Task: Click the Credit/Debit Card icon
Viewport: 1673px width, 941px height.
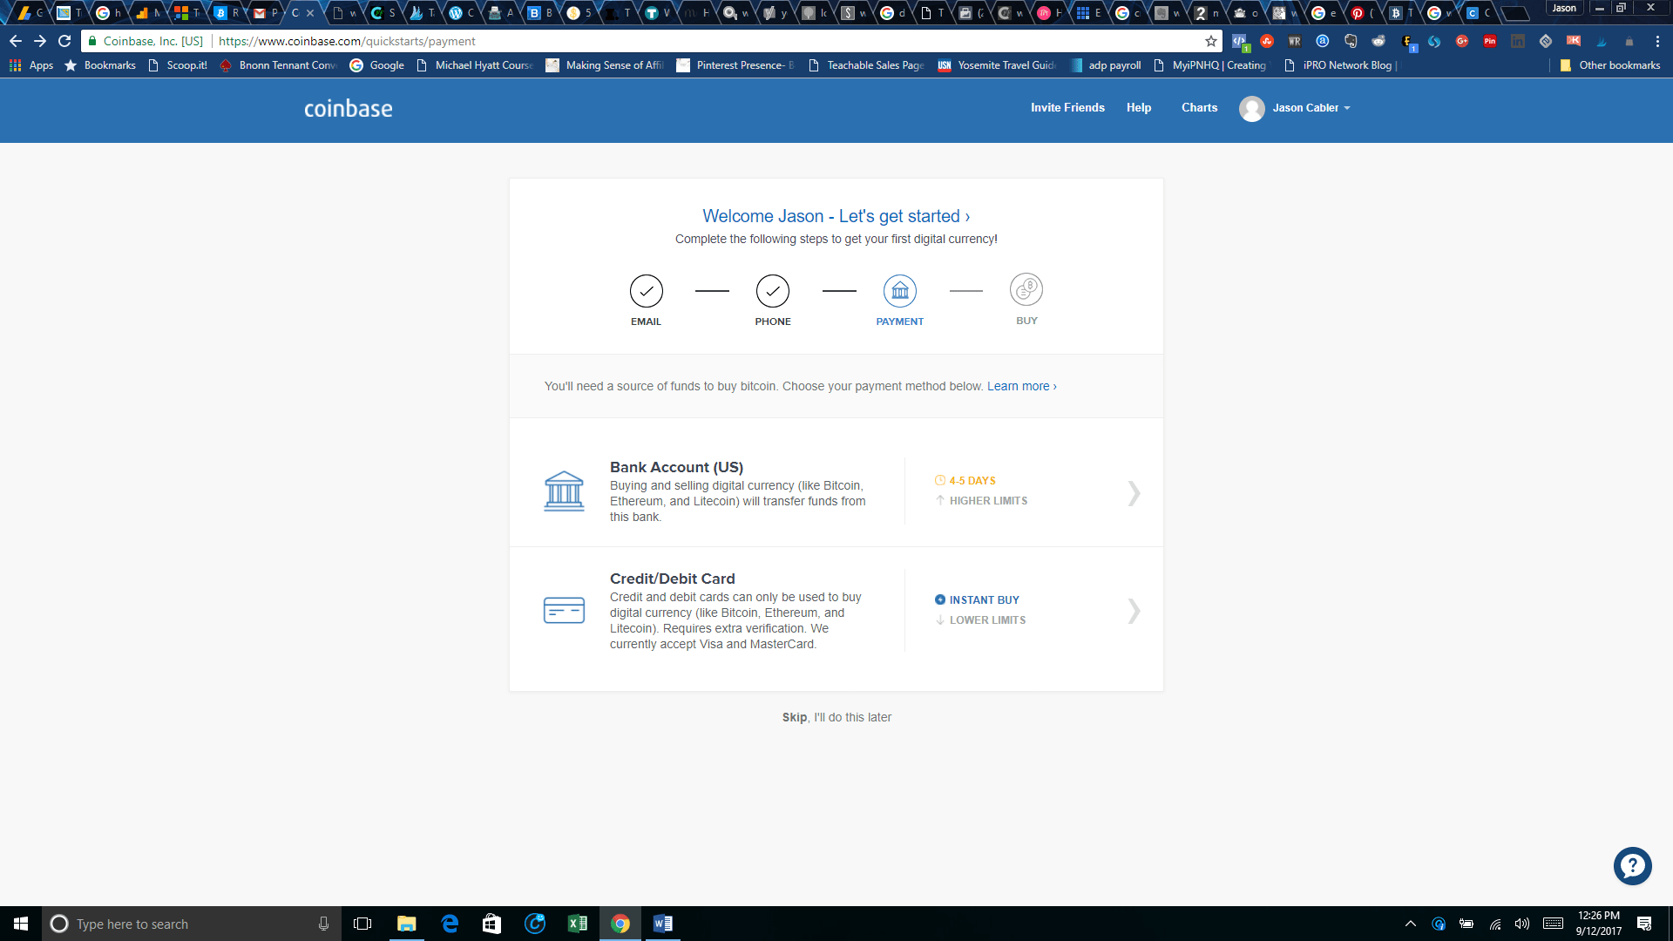Action: coord(564,610)
